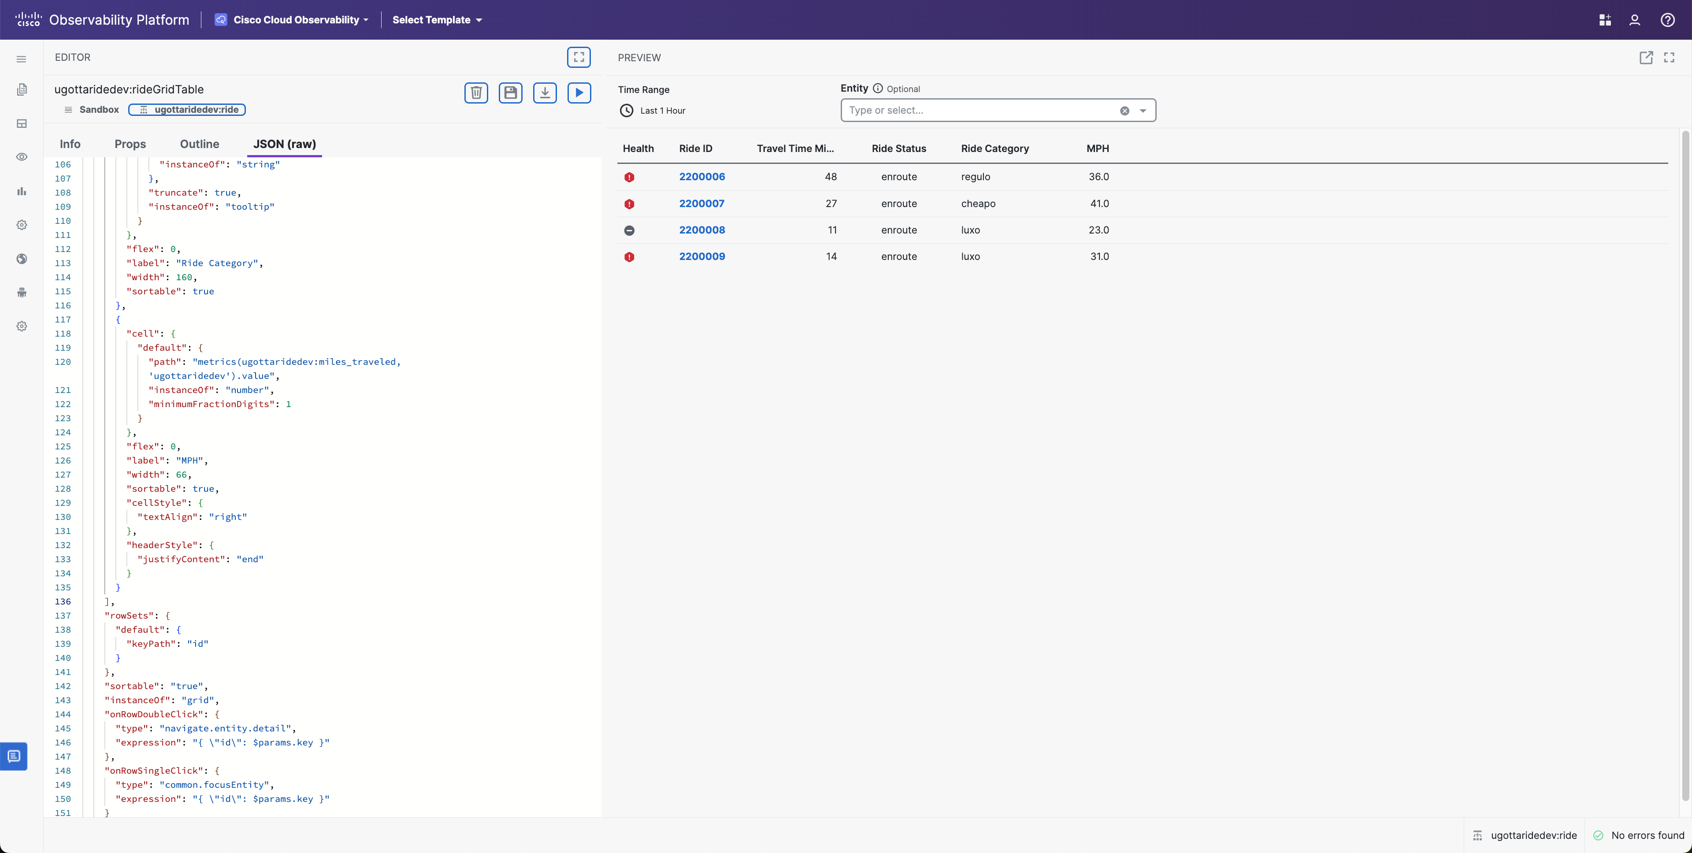Toggle the hamburger menu in the left sidebar

click(22, 59)
